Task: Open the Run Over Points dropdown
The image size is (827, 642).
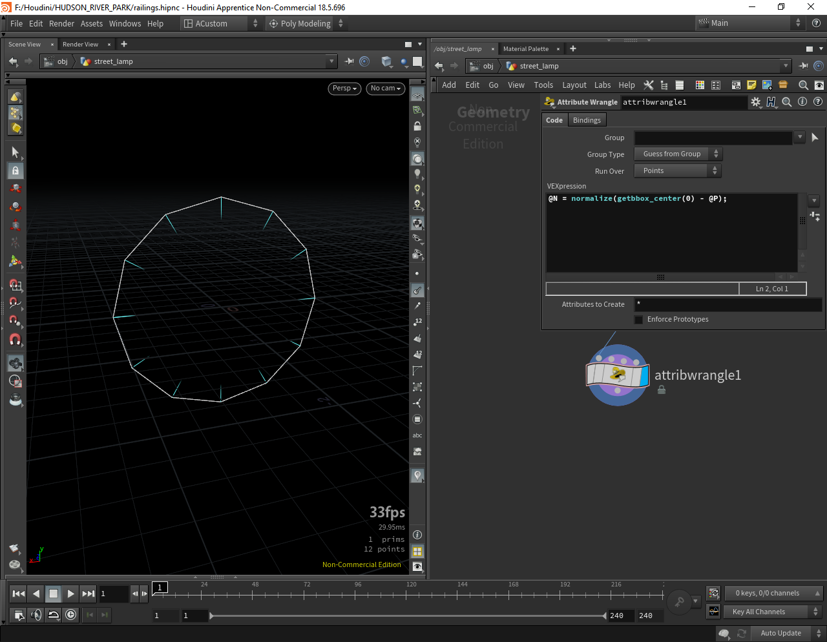Action: (x=677, y=171)
